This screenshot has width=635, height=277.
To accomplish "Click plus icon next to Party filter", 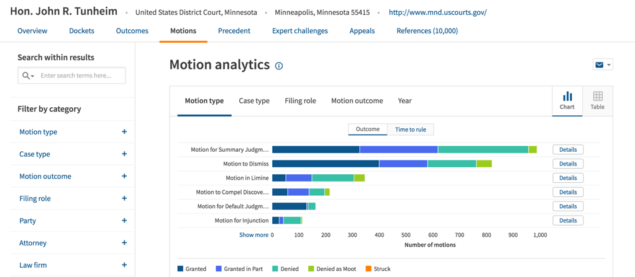I will click(x=124, y=221).
